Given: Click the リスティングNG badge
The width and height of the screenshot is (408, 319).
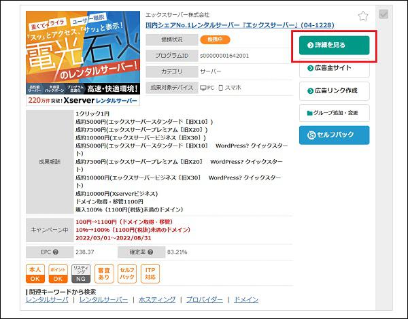Looking at the screenshot, I should 81,273.
